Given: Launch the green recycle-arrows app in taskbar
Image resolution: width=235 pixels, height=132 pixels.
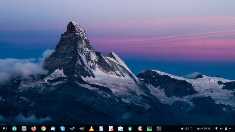Looking at the screenshot, I should click(x=14, y=128).
